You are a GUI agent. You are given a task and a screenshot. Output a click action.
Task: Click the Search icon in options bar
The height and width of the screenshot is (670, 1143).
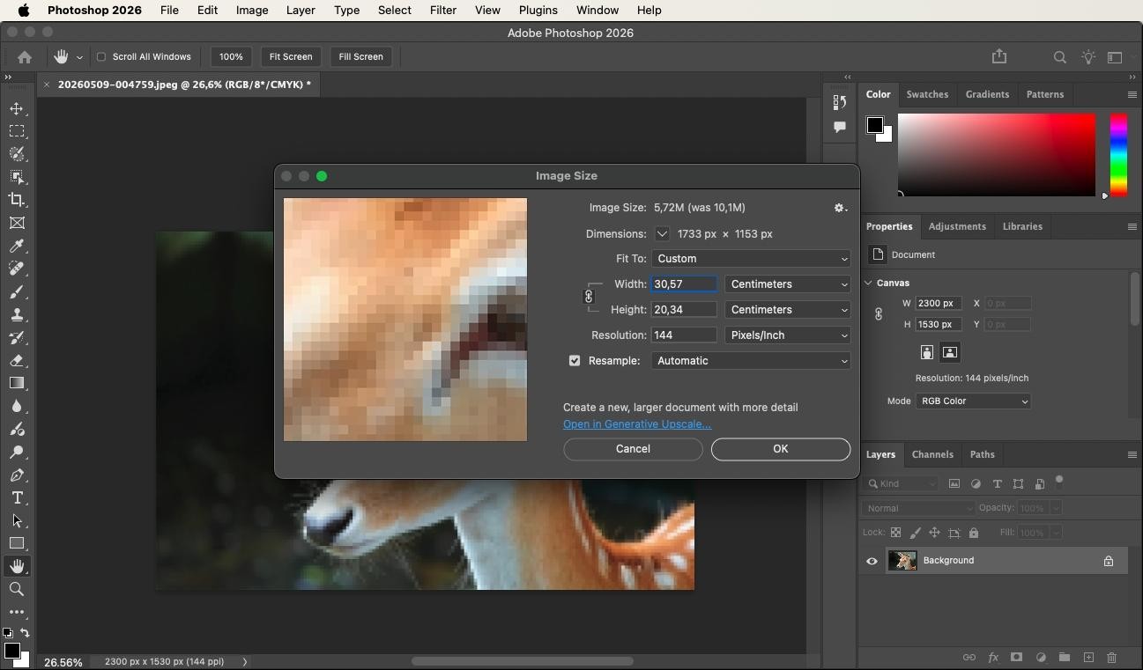coord(1059,57)
